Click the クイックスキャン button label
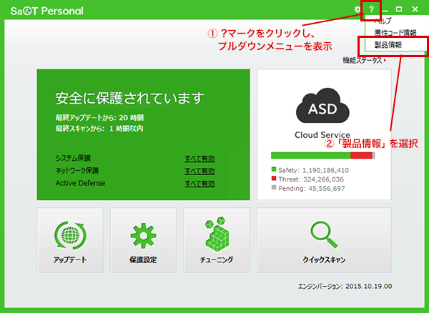429x313 pixels. [x=324, y=259]
